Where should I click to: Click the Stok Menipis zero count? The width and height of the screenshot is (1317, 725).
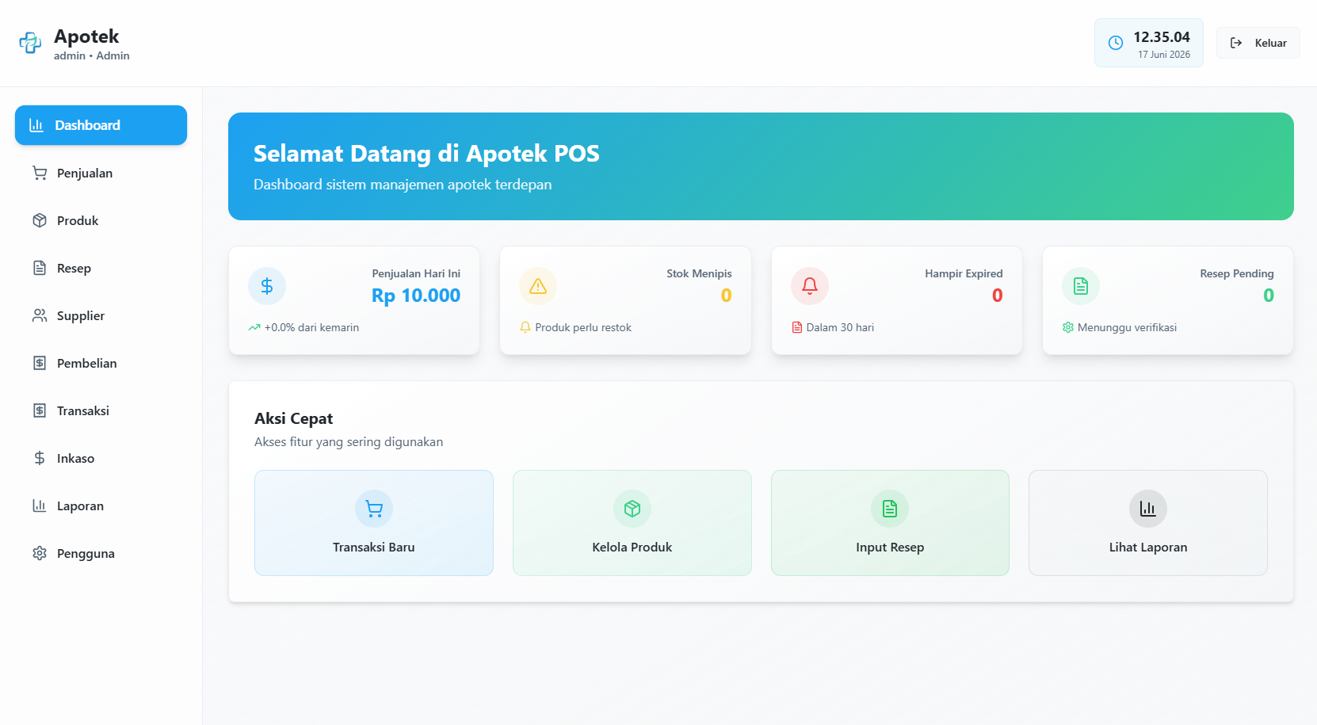tap(726, 296)
